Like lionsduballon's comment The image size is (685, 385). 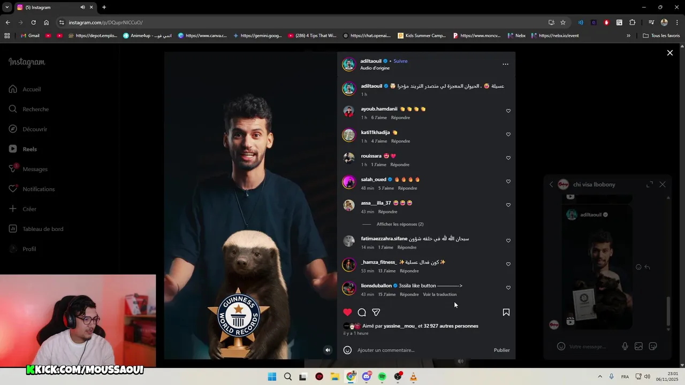point(508,288)
